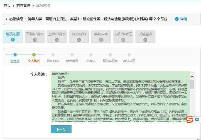Image resolution: width=201 pixels, height=140 pixels.
Task: Open the 下载申请表 stage tab
Action: 35,37
